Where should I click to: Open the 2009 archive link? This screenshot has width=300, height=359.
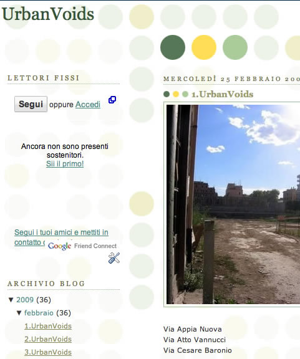point(25,300)
